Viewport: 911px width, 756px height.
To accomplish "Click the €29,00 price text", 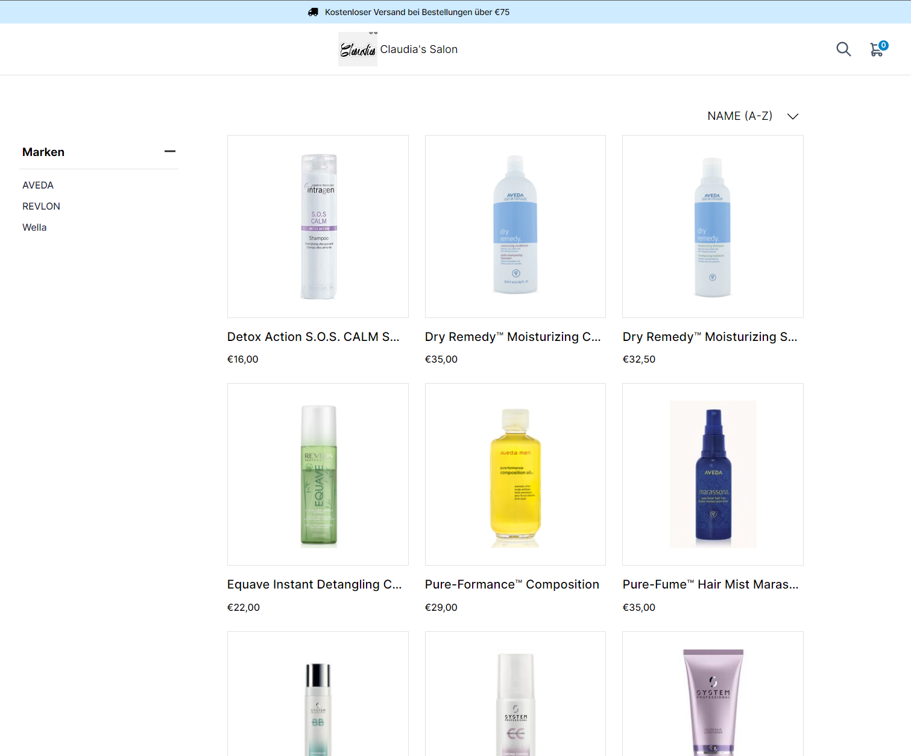I will click(441, 607).
